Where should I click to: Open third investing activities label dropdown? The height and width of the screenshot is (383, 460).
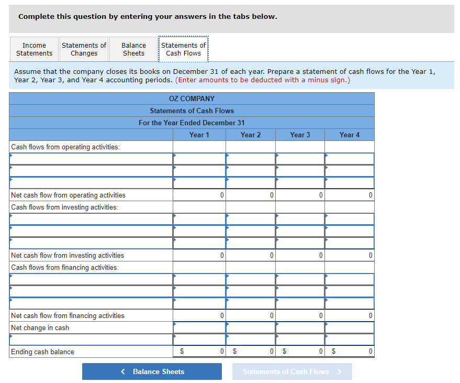91,243
